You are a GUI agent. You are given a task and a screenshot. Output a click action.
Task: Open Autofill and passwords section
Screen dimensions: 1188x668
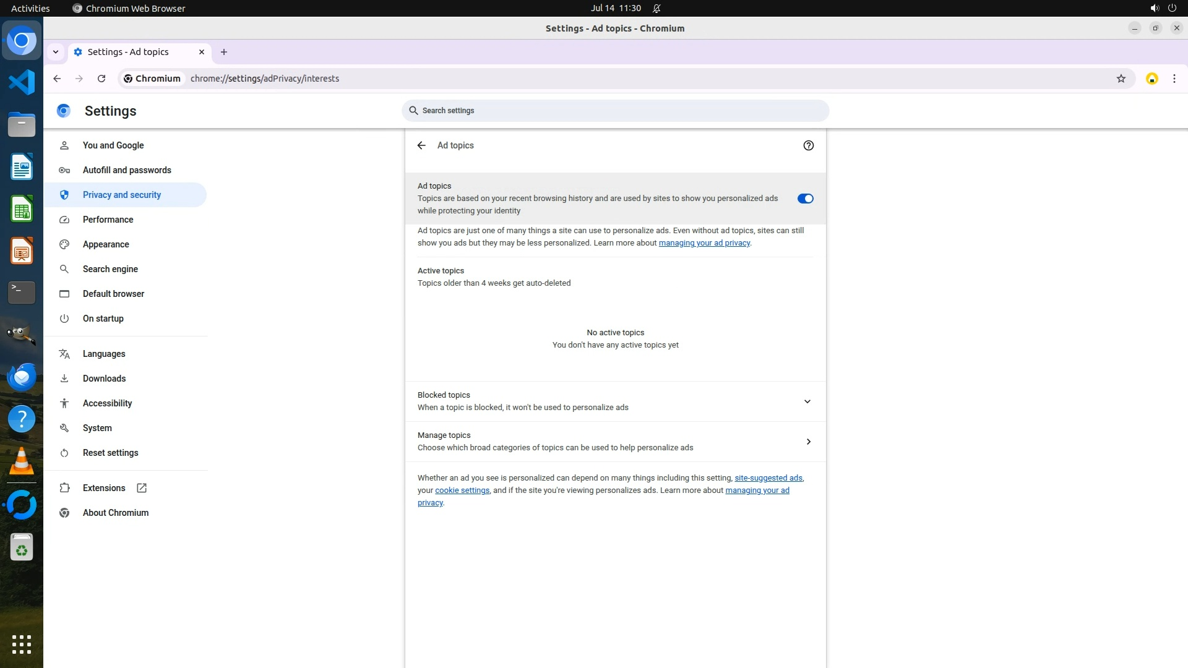tap(127, 170)
